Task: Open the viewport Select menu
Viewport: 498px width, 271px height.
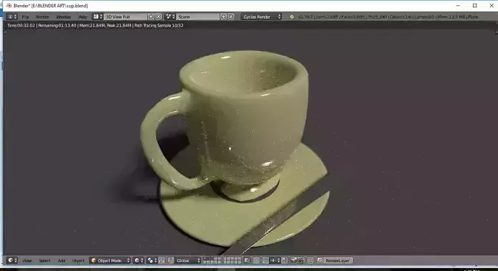Action: (x=44, y=261)
